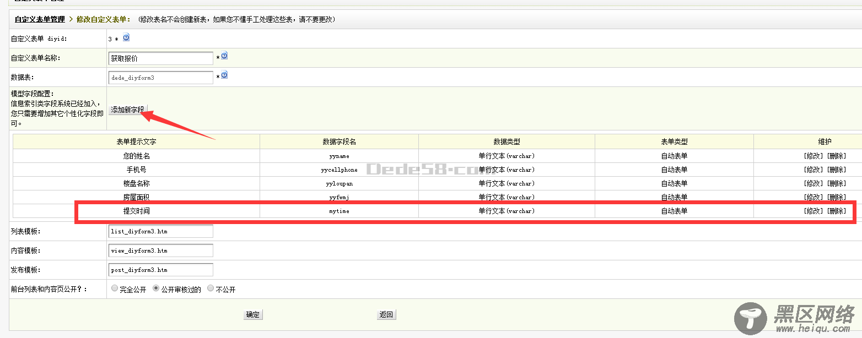Click the 返回 button
Viewport: 862px width, 338px height.
[386, 315]
